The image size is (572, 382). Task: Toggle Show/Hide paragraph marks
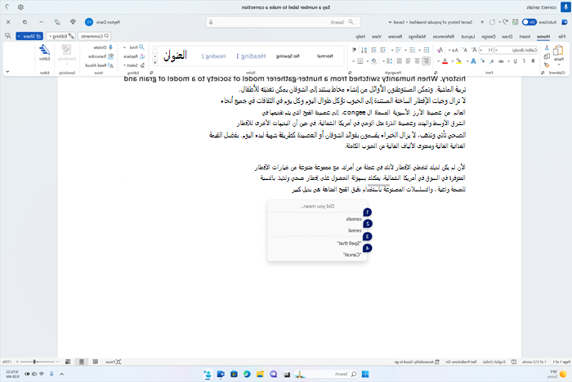point(354,50)
